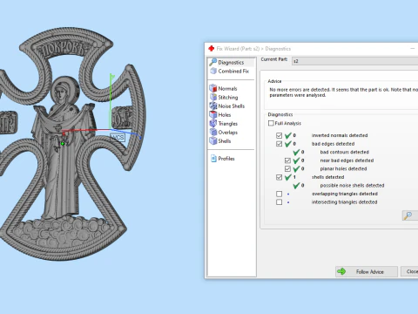Click the Noise Shells icon

(213, 106)
